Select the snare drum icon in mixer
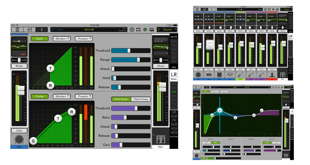Image resolution: width=310 pixels, height=165 pixels. pyautogui.click(x=210, y=76)
